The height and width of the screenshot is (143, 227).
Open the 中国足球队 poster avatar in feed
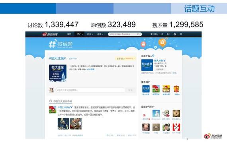tap(53, 110)
